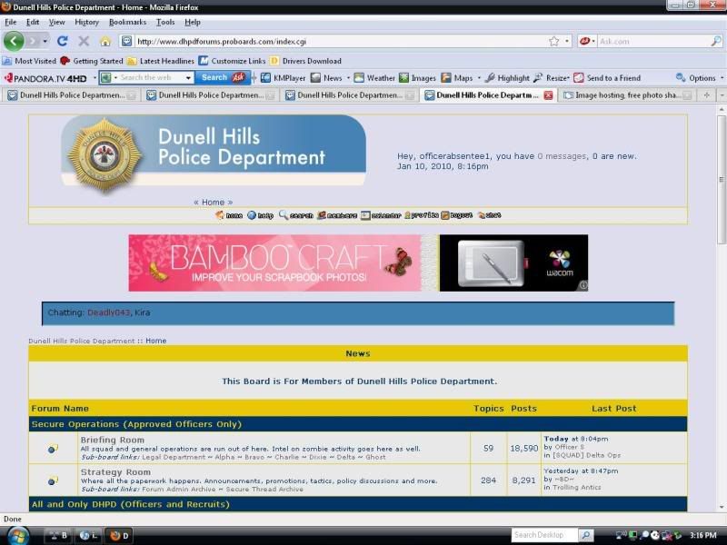Click the Search Desktop field in taskbar
This screenshot has height=545, width=727.
pyautogui.click(x=543, y=535)
